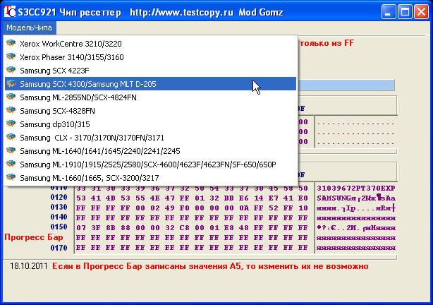Minimize the S3CC921 chip resetter window

390,11
